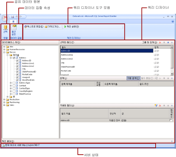The width and height of the screenshot is (176, 157).
Task: Uncheck the AddressLine1 column checkbox
Action: tap(17, 63)
